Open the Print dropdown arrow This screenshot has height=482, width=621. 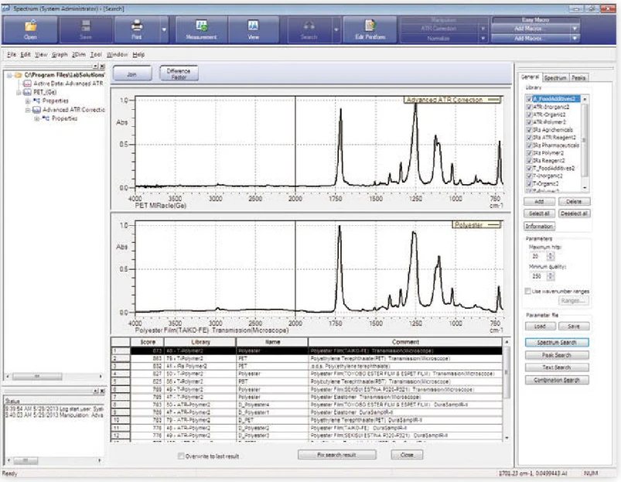click(165, 30)
